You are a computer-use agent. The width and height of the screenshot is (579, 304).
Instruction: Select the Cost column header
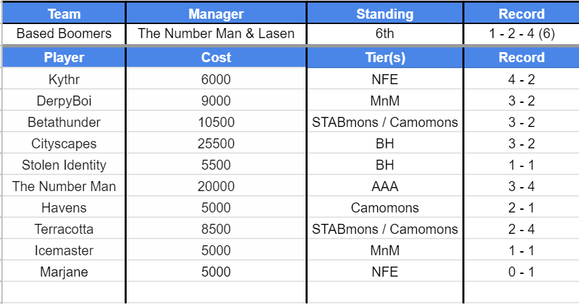pyautogui.click(x=216, y=57)
